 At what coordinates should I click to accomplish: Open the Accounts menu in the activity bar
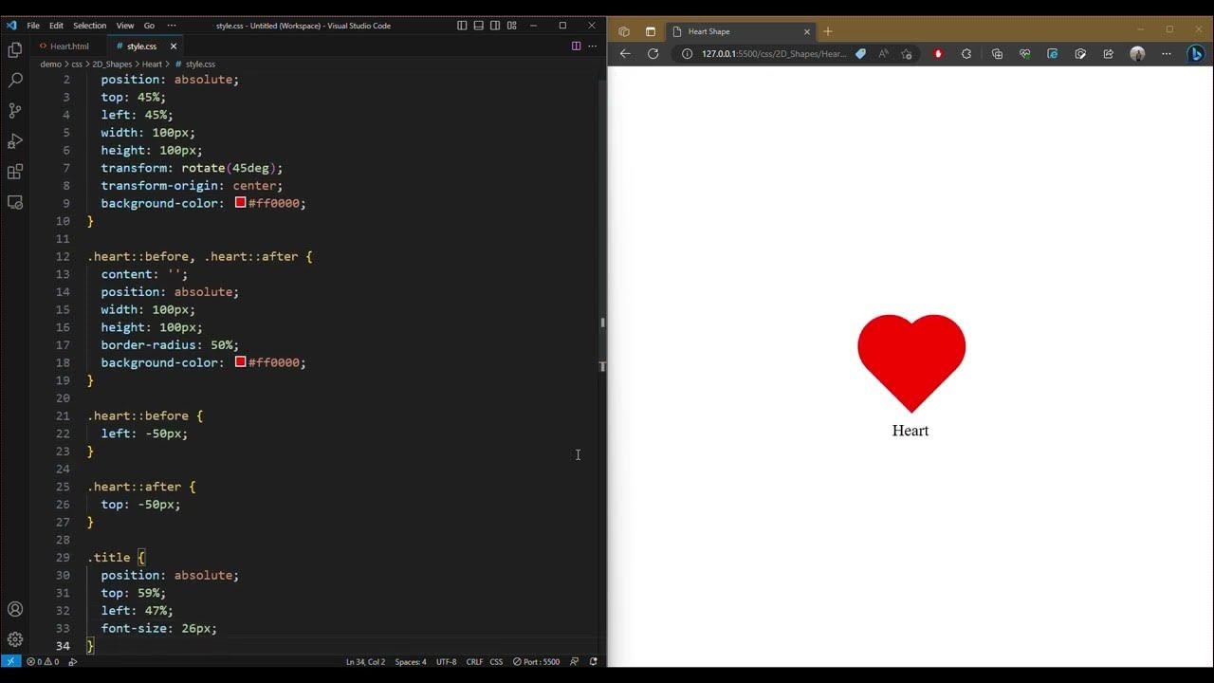[x=15, y=609]
